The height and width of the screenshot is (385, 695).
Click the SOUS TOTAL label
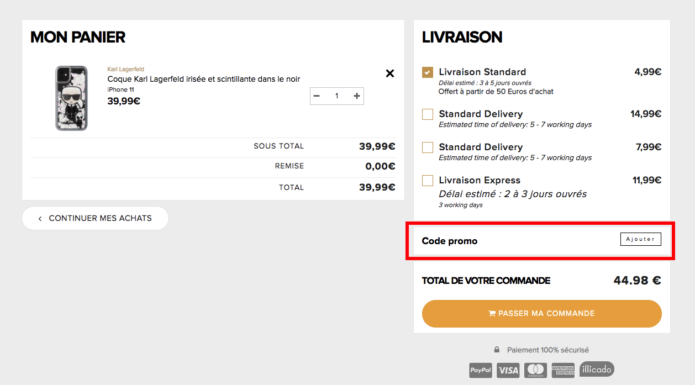279,146
